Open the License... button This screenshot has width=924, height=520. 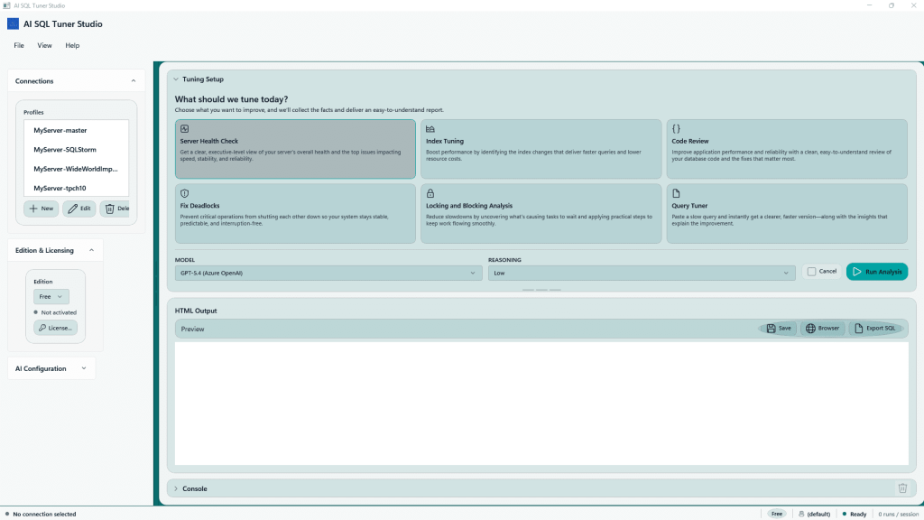(x=55, y=328)
